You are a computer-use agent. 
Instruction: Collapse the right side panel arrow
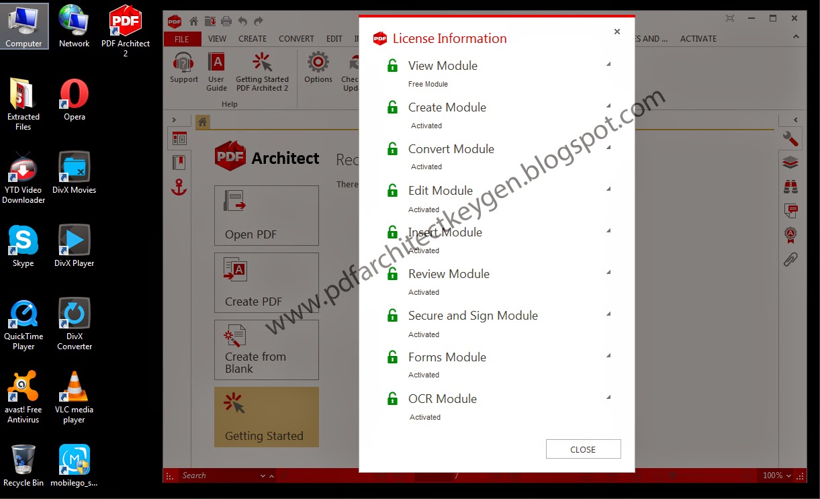click(x=796, y=120)
